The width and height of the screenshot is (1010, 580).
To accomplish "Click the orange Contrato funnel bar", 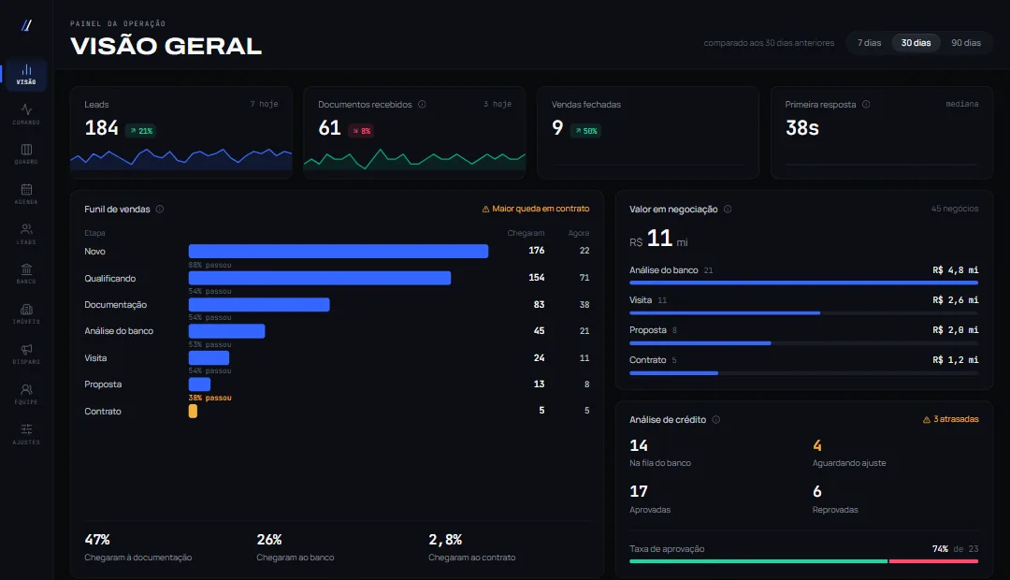I will (x=193, y=412).
